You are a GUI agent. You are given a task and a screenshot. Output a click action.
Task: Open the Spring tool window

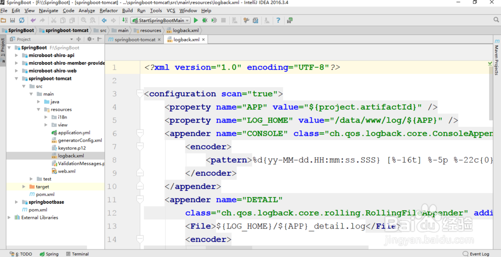point(49,254)
